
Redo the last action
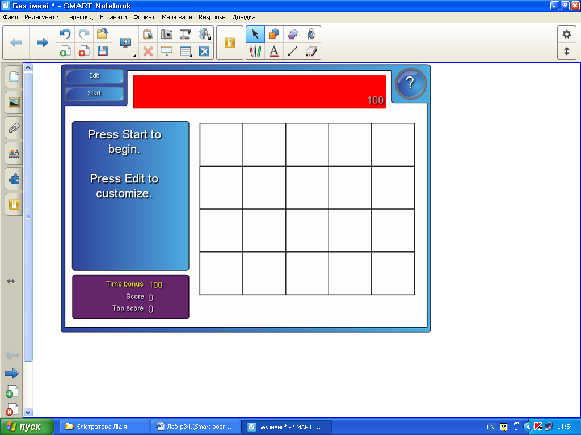[x=84, y=35]
